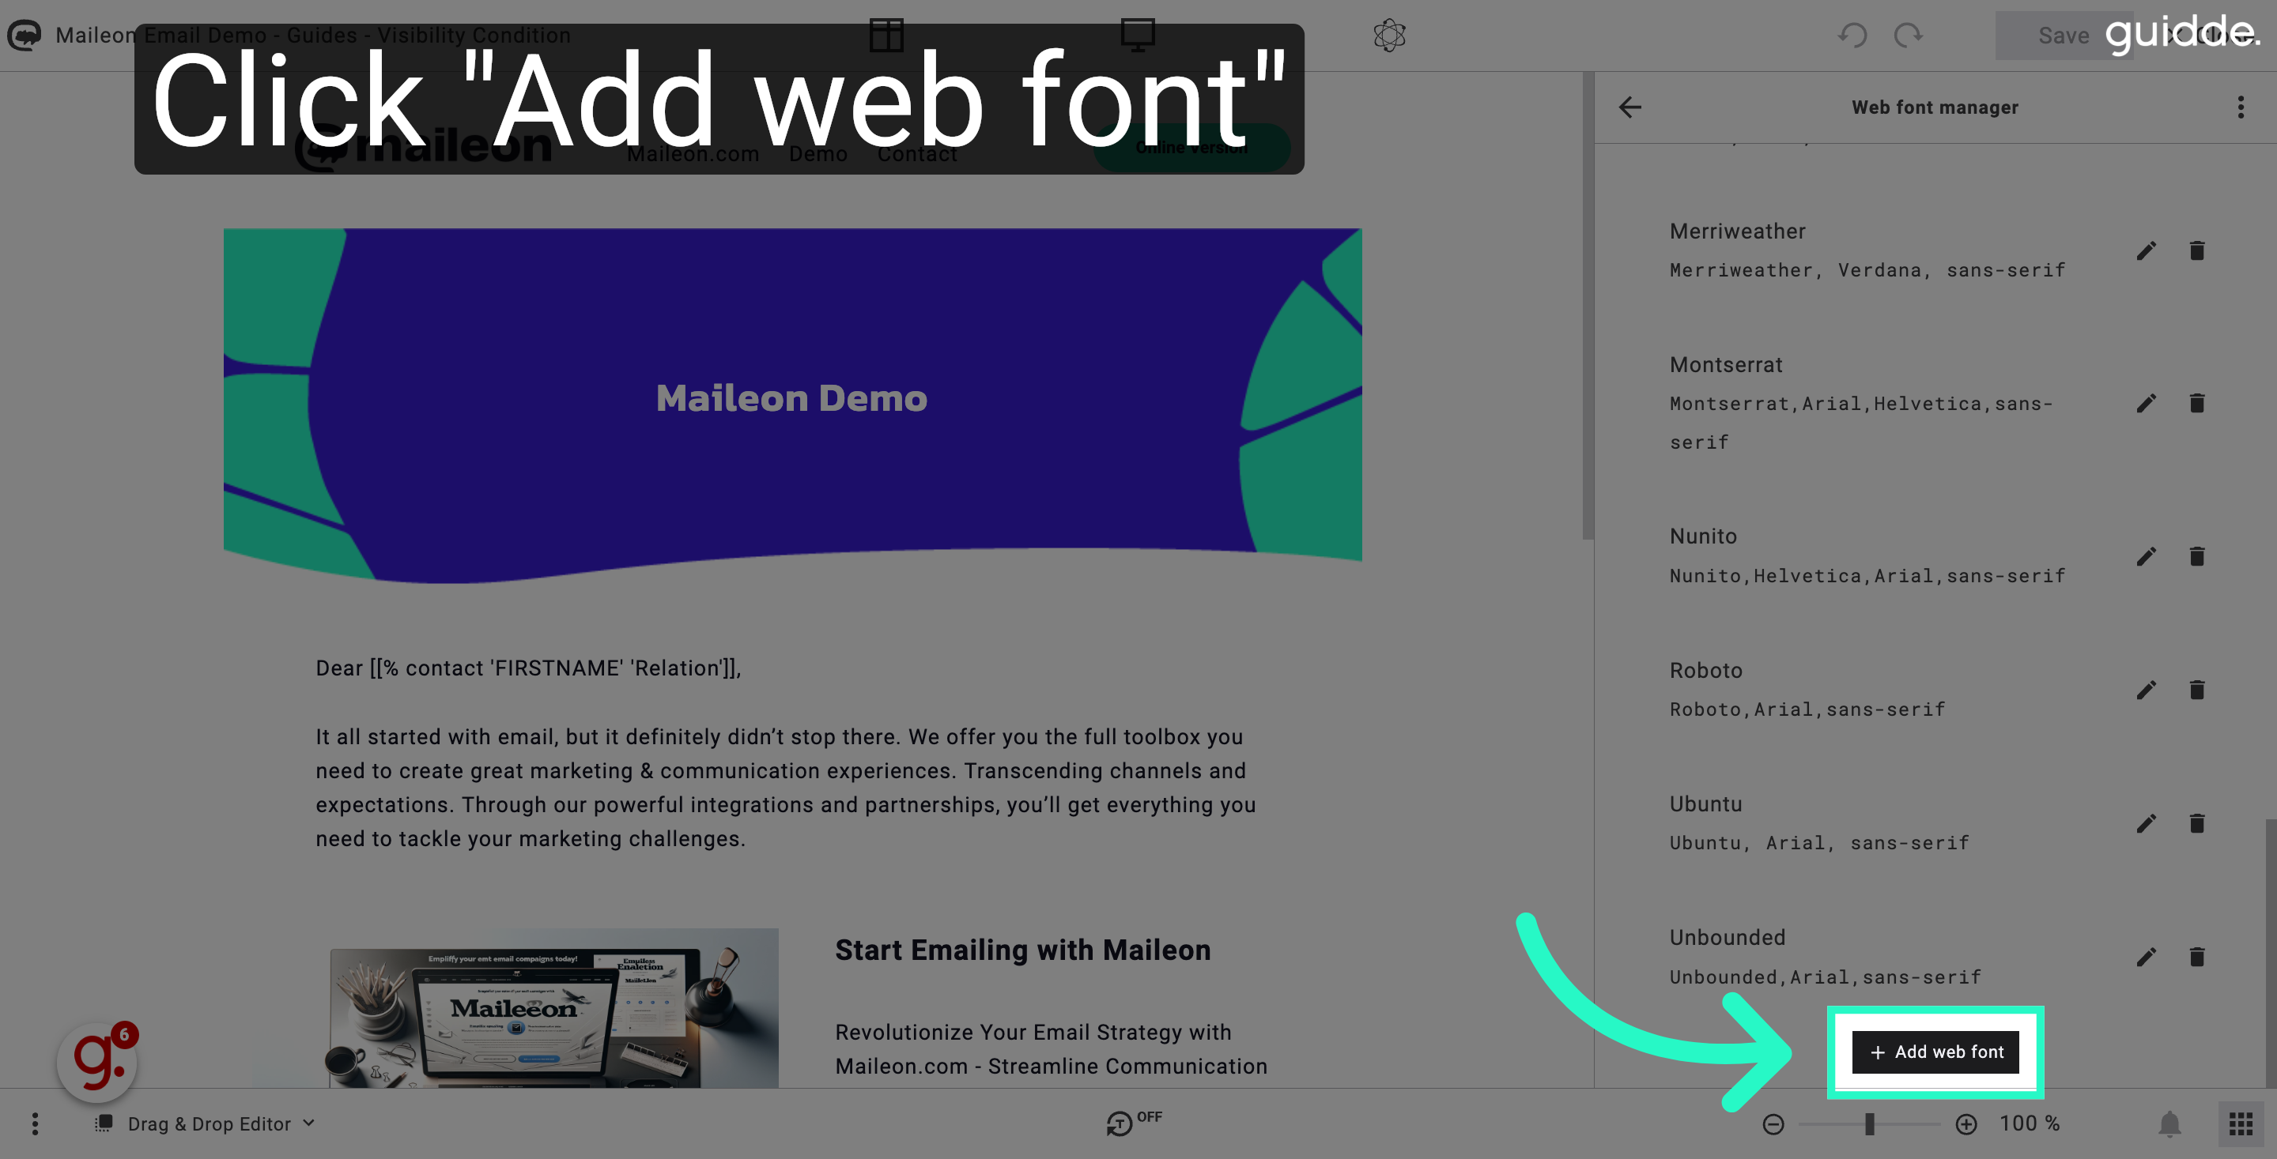Image resolution: width=2277 pixels, height=1159 pixels.
Task: Select the Merriweather font name
Action: (x=1737, y=231)
